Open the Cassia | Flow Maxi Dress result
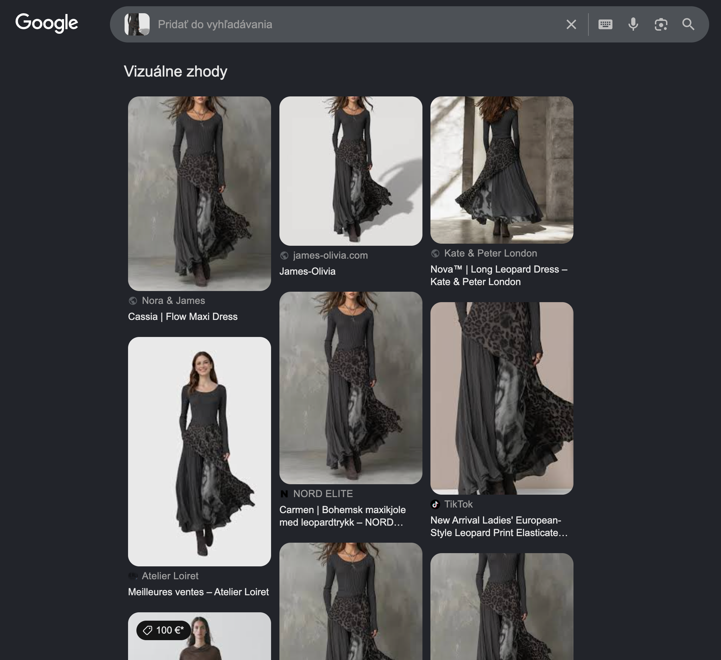Screen dimensions: 721x660 pos(183,316)
